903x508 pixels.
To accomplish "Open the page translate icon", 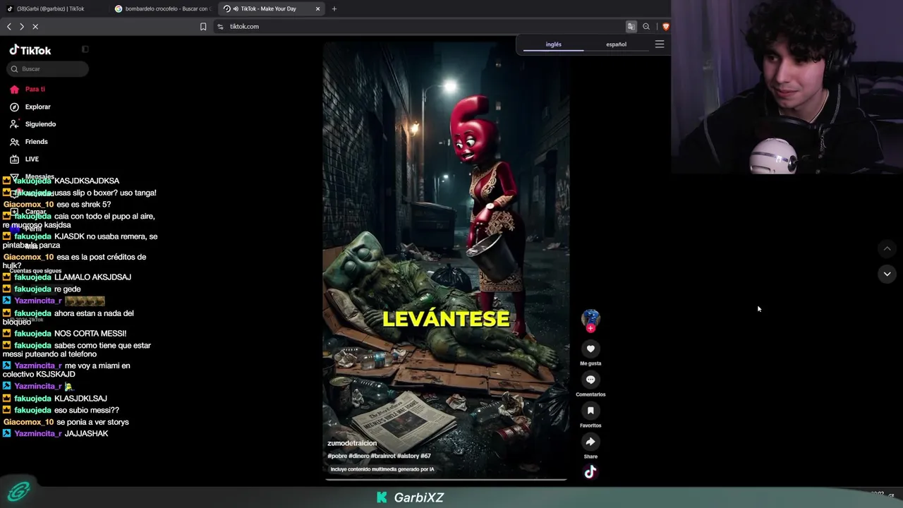I will [631, 27].
